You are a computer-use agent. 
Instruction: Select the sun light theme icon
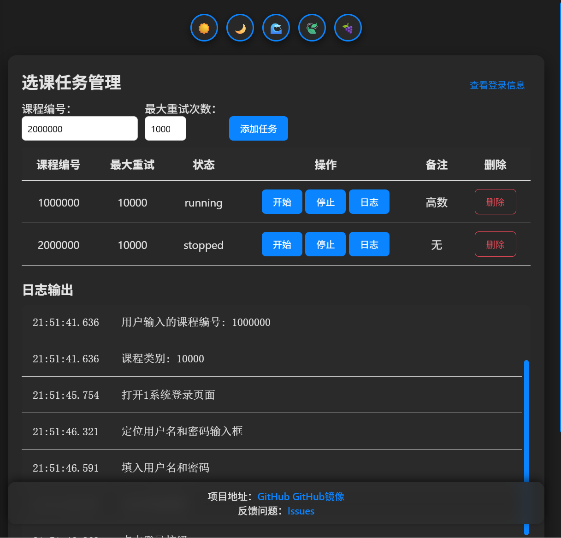[x=204, y=28]
